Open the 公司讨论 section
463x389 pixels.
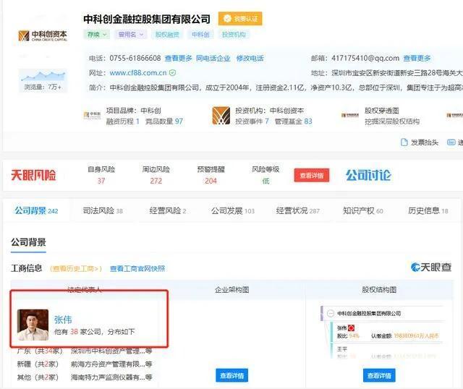coord(368,175)
